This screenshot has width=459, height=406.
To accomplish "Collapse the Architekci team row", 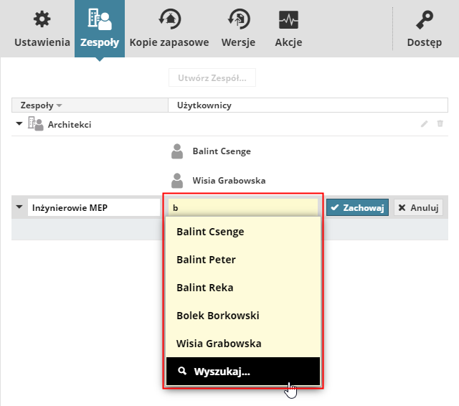I will [x=19, y=124].
